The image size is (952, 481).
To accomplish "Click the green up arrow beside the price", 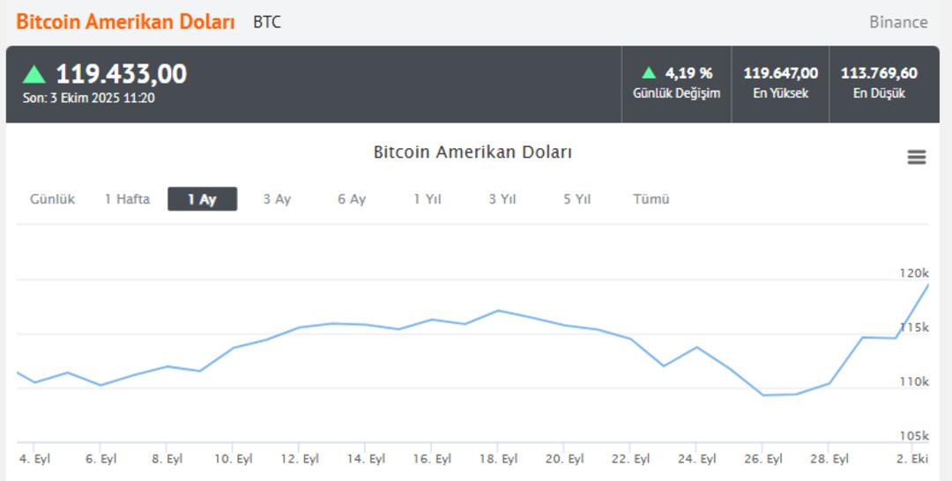I will [x=34, y=74].
